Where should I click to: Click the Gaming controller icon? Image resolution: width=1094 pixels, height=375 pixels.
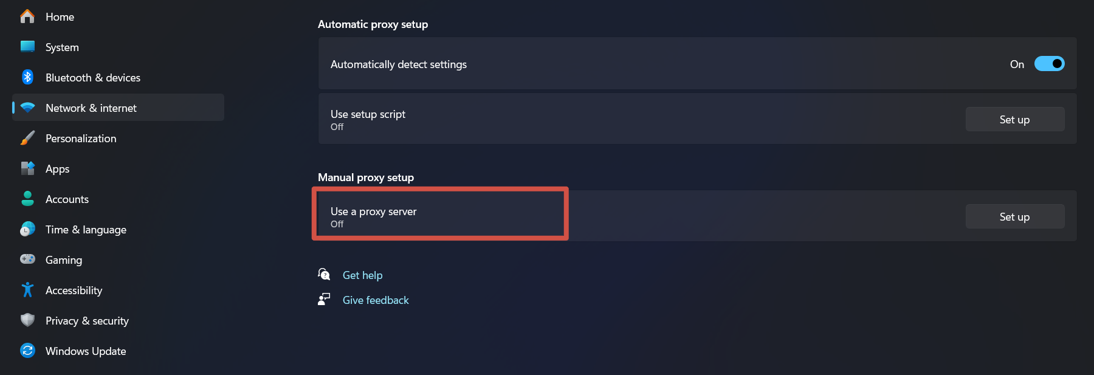tap(27, 259)
